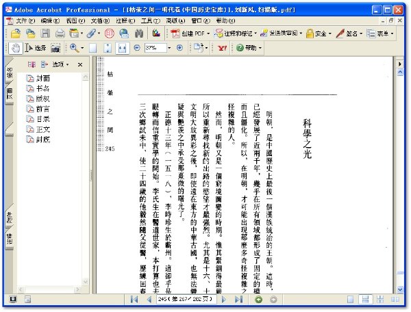Image resolution: width=411 pixels, height=312 pixels.
Task: Jump to the last page arrow
Action: pos(238,299)
